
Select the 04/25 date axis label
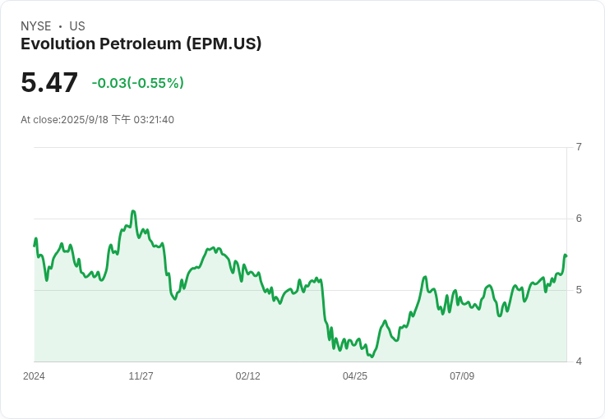pos(354,376)
